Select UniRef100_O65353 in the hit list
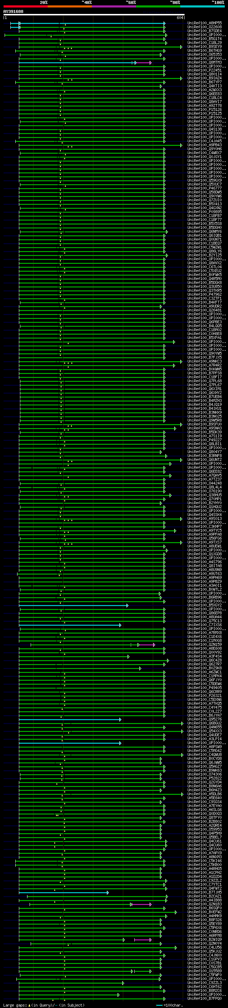Image resolution: width=228 pixels, height=1008 pixels. pos(204,54)
